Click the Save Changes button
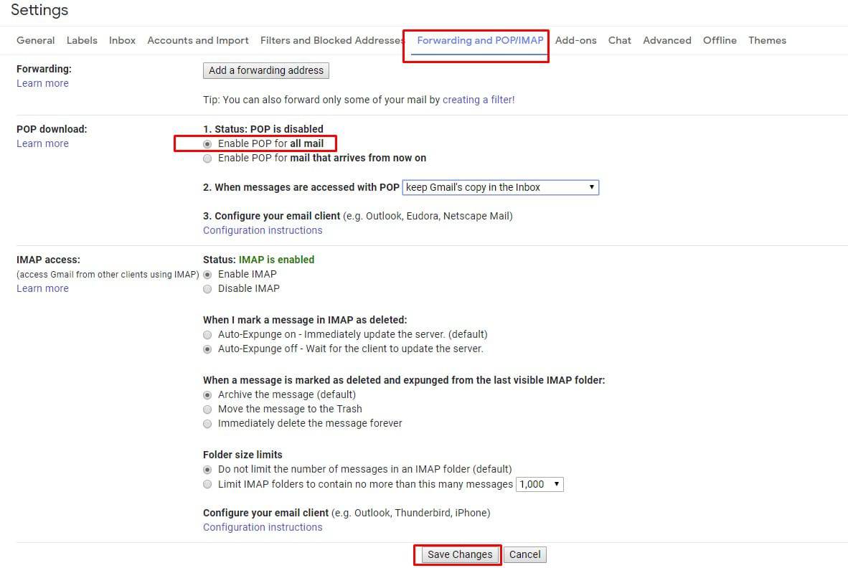 click(x=460, y=554)
